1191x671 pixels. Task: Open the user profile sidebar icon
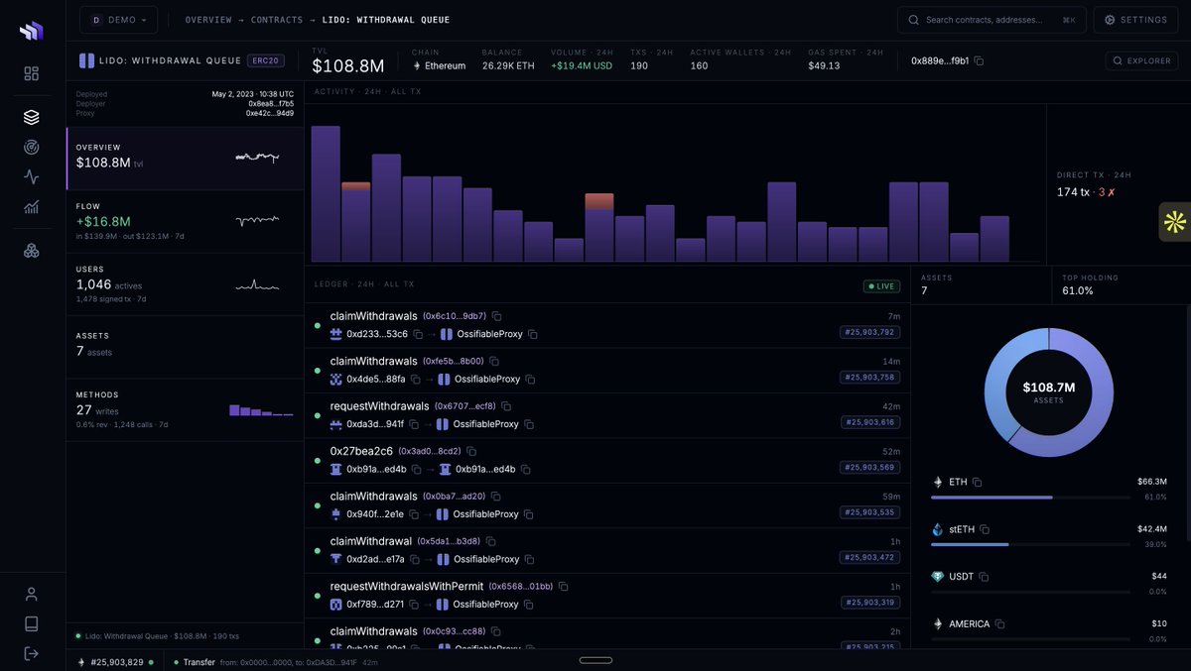(32, 594)
